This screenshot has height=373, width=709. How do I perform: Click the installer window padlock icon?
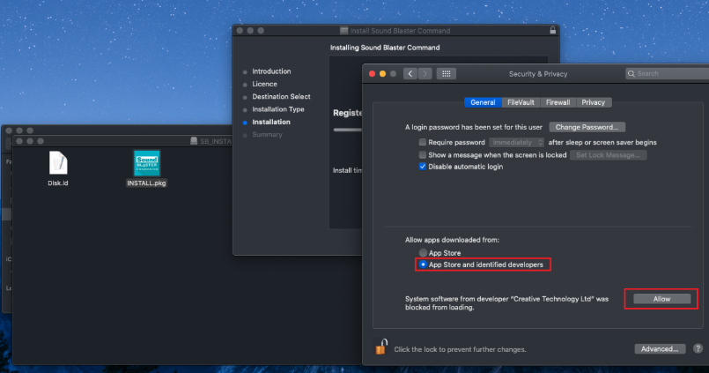[x=552, y=30]
